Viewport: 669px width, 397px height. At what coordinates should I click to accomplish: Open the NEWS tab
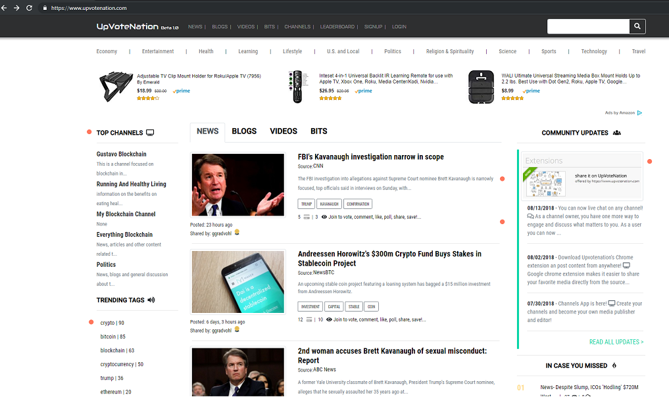tap(207, 131)
